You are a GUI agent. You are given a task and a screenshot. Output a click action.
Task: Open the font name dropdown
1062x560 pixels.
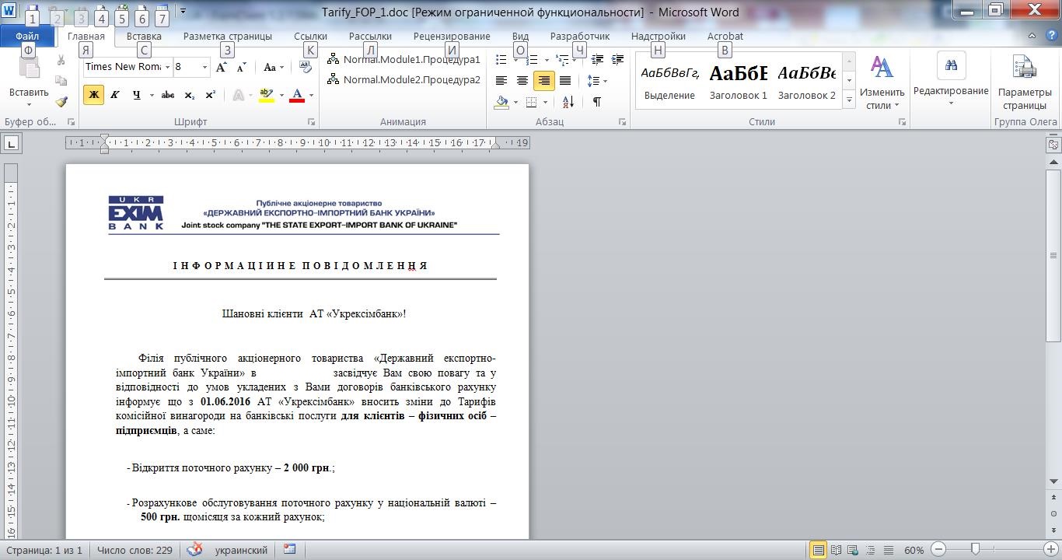(x=167, y=67)
